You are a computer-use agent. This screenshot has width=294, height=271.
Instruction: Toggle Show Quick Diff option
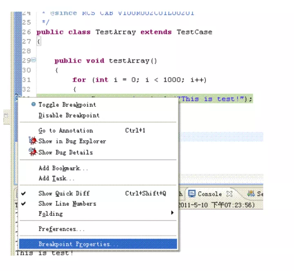[x=98, y=193]
